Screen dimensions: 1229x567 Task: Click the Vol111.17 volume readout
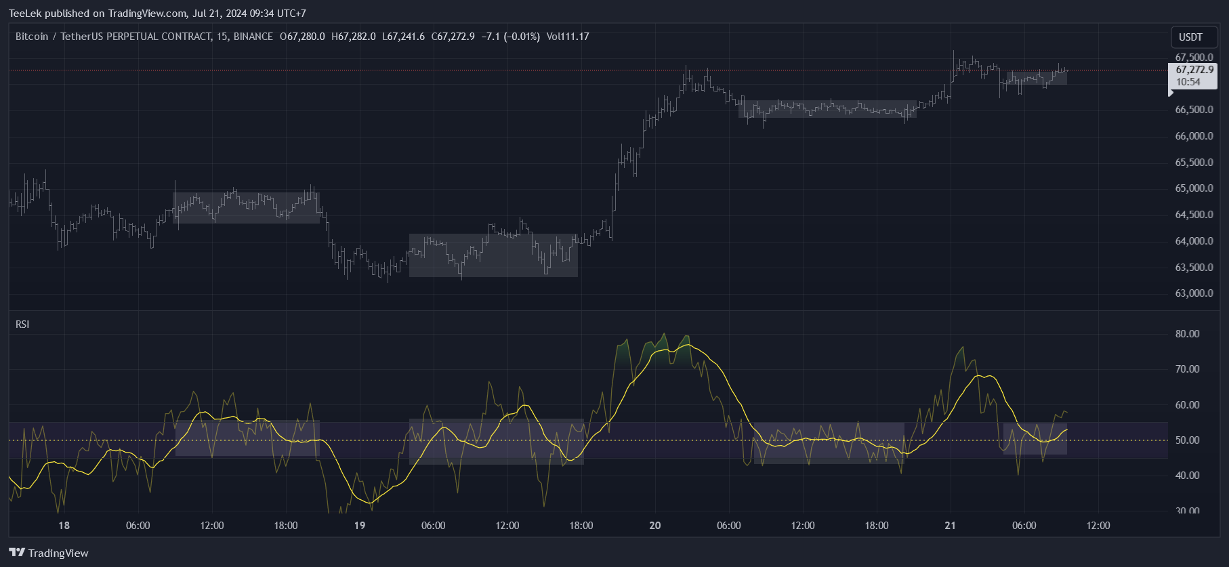point(567,37)
